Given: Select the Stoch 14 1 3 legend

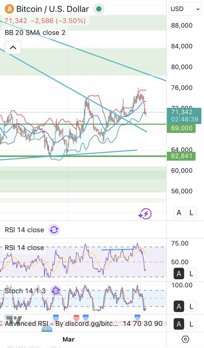Looking at the screenshot, I should click(x=25, y=291).
